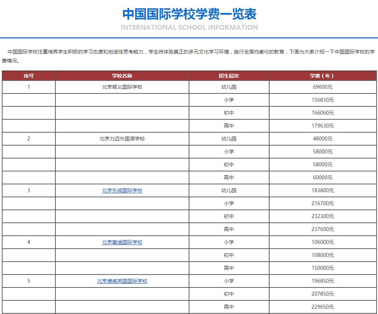This screenshot has width=378, height=314.
Task: Click serial number 5 cell
Action: click(x=29, y=281)
